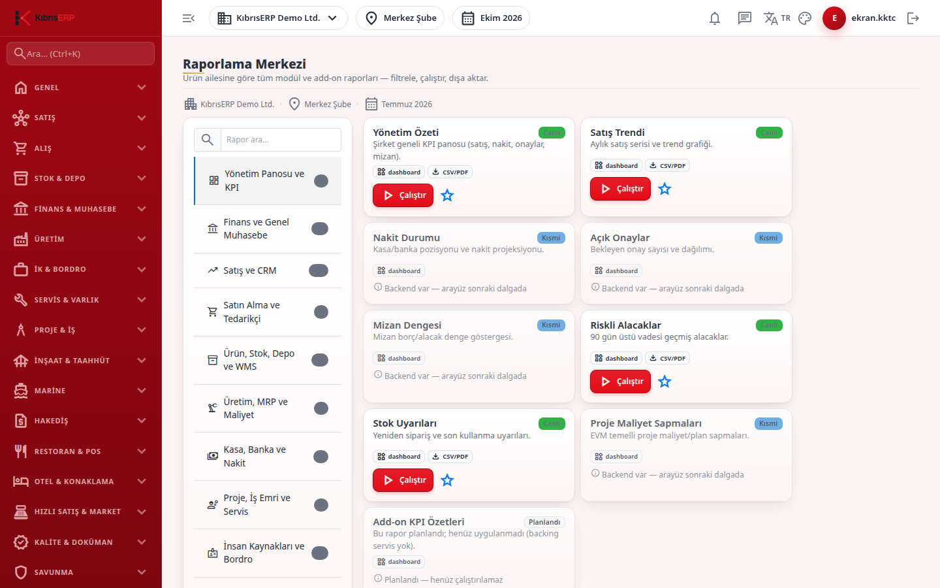Expand the Genel sidebar section
This screenshot has width=940, height=588.
(x=81, y=88)
